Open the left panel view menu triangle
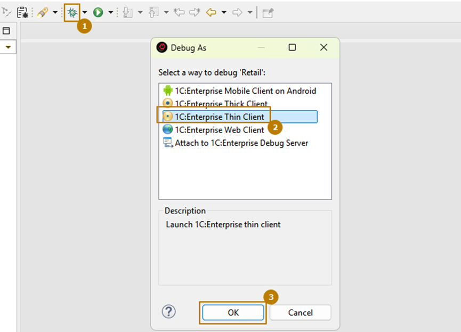The height and width of the screenshot is (332, 461). pyautogui.click(x=9, y=47)
